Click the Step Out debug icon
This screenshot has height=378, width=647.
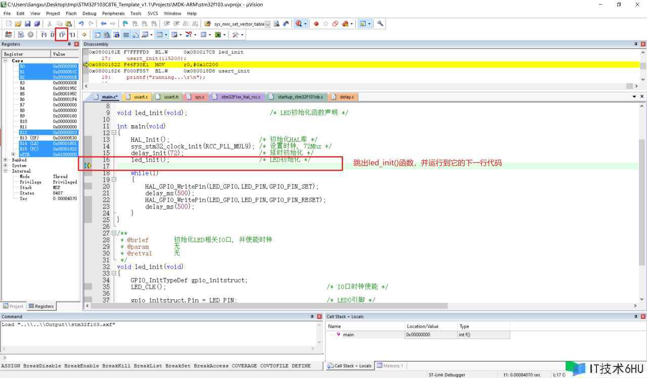(62, 35)
